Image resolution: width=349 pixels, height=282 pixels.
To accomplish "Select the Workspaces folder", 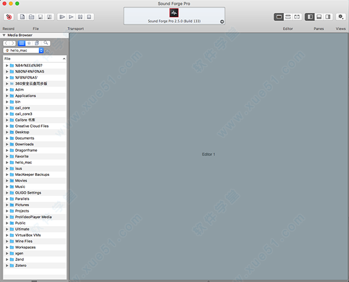I will (35, 247).
